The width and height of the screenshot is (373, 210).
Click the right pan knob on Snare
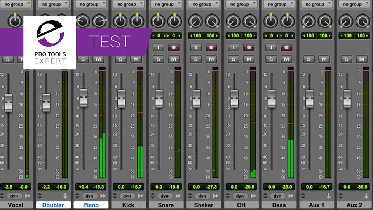(174, 21)
